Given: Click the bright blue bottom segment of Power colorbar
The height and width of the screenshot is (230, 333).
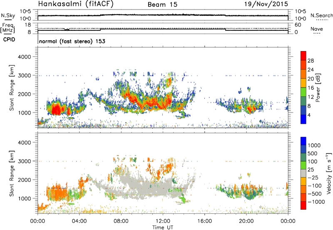Looking at the screenshot, I should [x=303, y=119].
